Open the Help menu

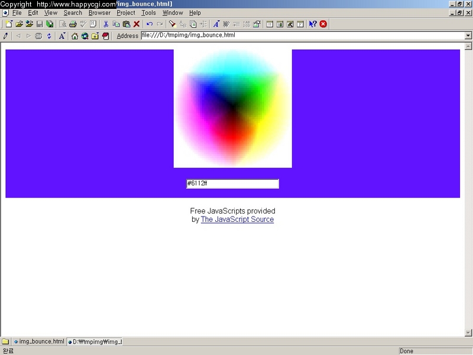pos(195,12)
